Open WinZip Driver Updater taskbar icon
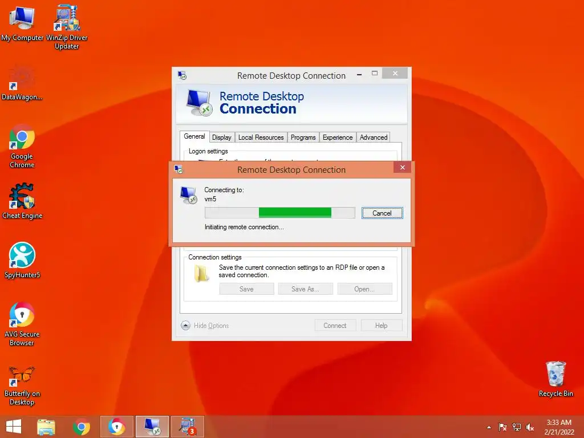The height and width of the screenshot is (438, 584). pyautogui.click(x=188, y=427)
